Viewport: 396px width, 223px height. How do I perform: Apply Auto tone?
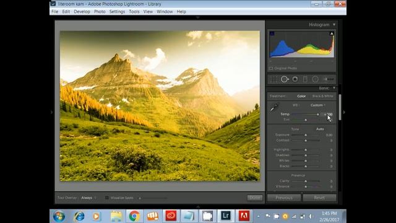(x=320, y=129)
